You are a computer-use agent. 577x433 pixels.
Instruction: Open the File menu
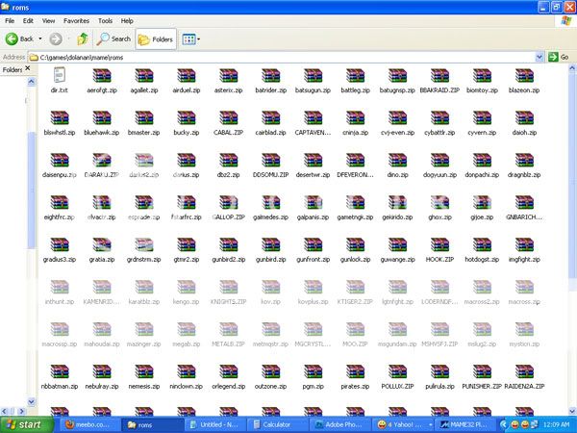(x=10, y=20)
